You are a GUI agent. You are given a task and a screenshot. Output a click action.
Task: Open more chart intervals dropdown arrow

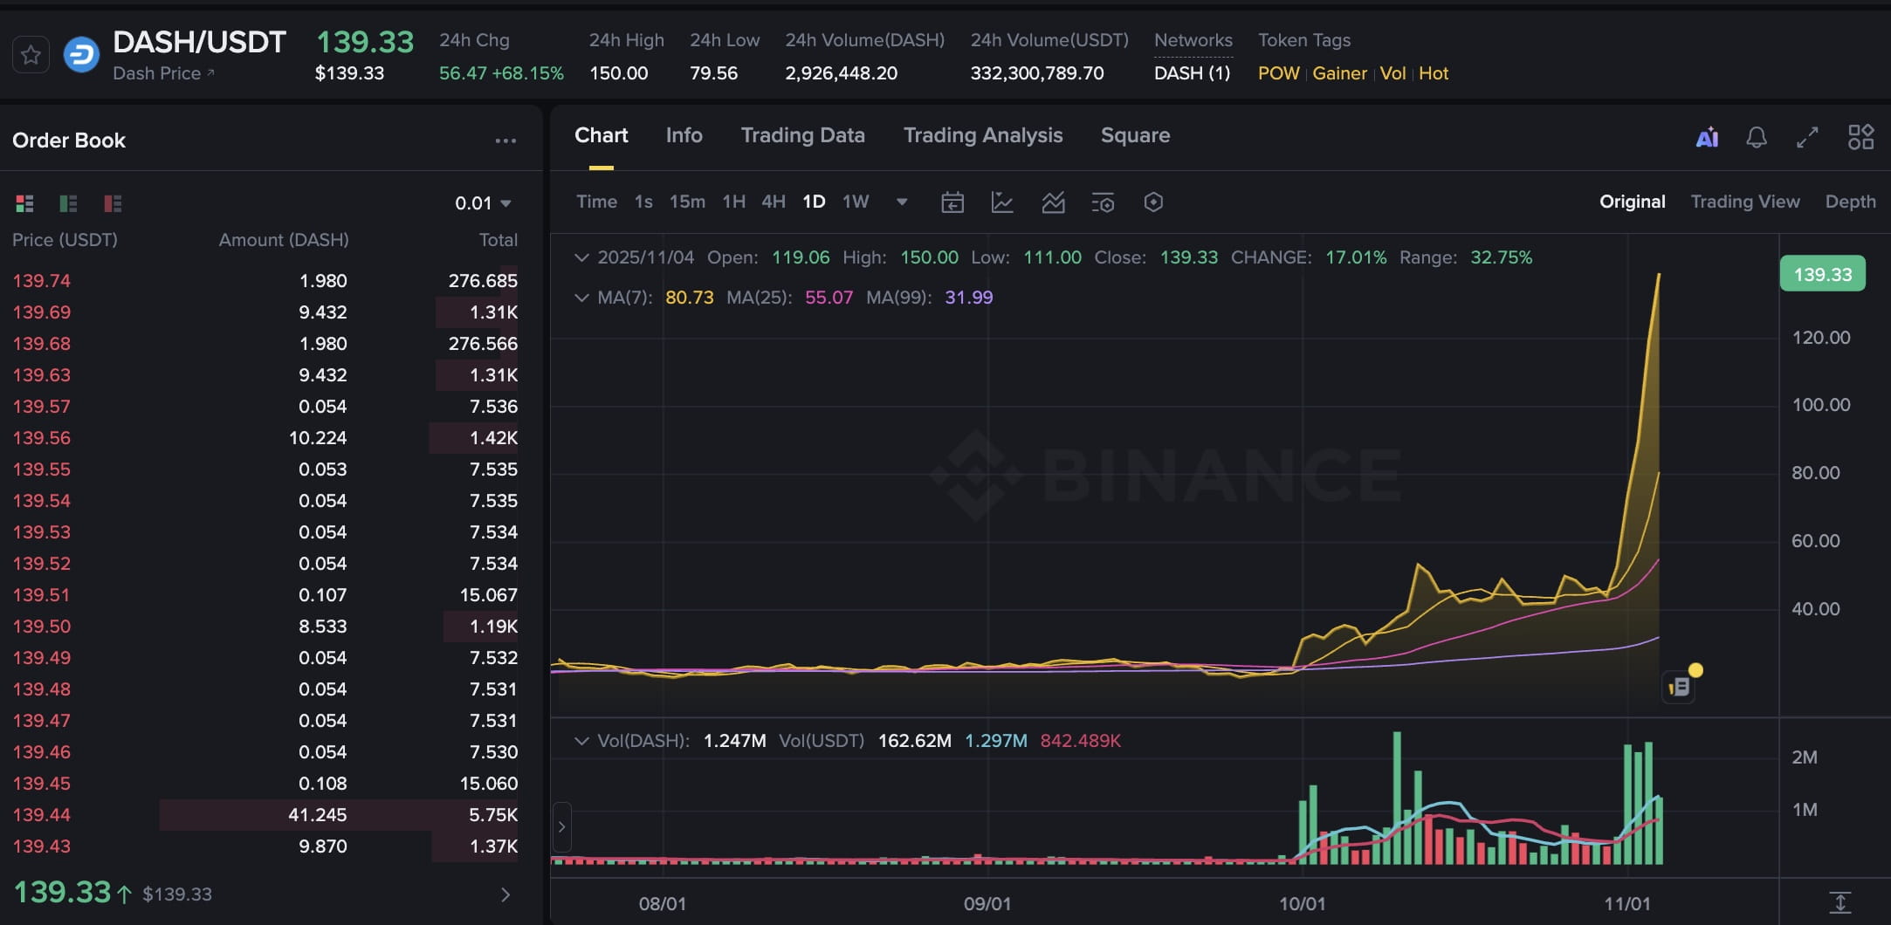click(x=901, y=202)
